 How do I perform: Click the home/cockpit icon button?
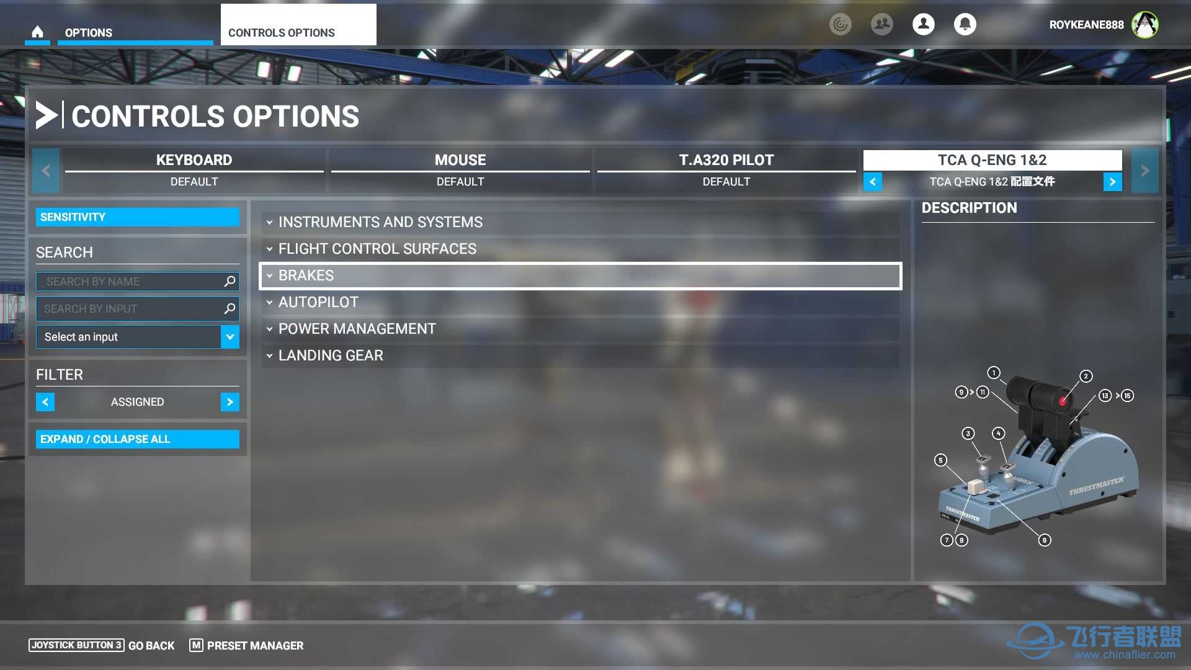(x=38, y=31)
